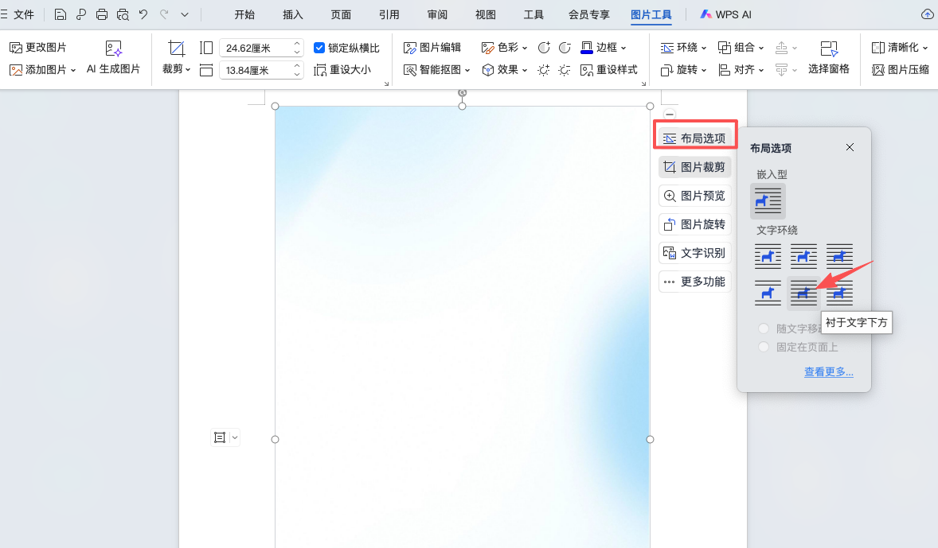
Task: Select Move with text (随文字移动) radio
Action: pyautogui.click(x=764, y=328)
